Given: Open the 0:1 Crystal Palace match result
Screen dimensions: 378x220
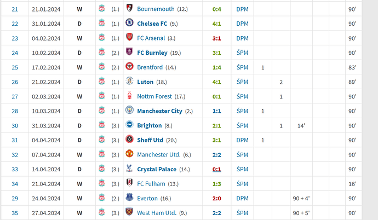Looking at the screenshot, I should (217, 170).
